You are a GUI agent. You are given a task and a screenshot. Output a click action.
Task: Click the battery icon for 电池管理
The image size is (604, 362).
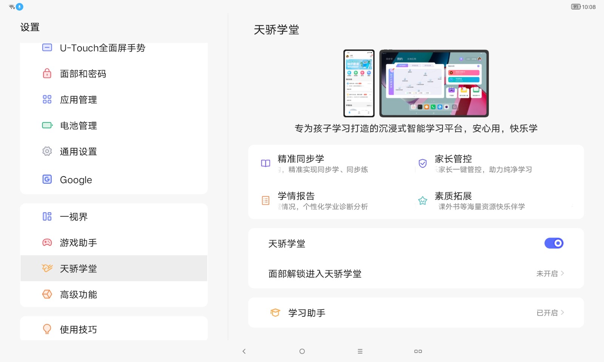[x=47, y=125]
